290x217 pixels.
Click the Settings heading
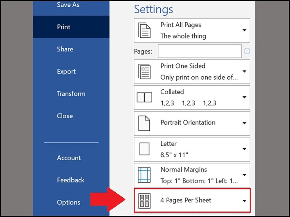coord(153,9)
